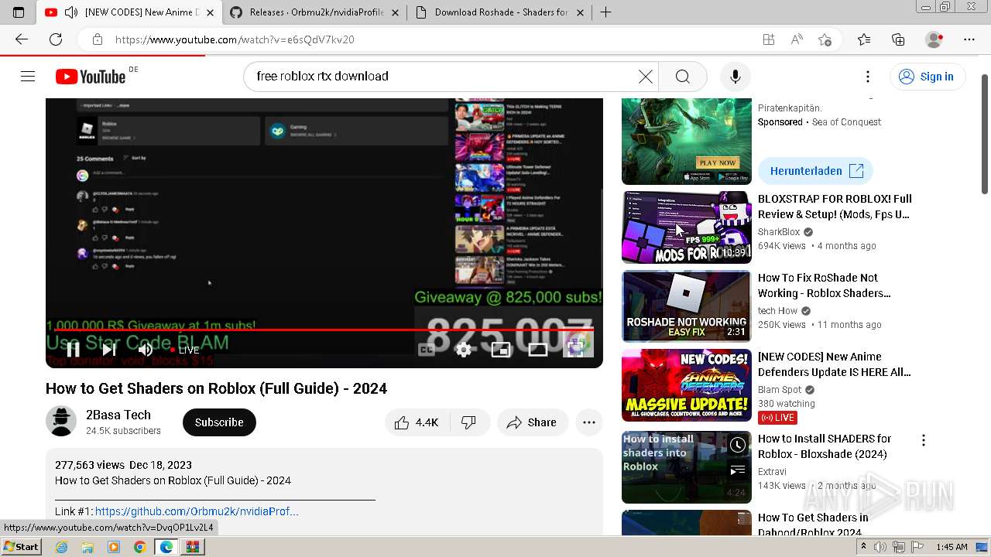This screenshot has width=991, height=557.
Task: Refresh the current page
Action: click(x=56, y=39)
